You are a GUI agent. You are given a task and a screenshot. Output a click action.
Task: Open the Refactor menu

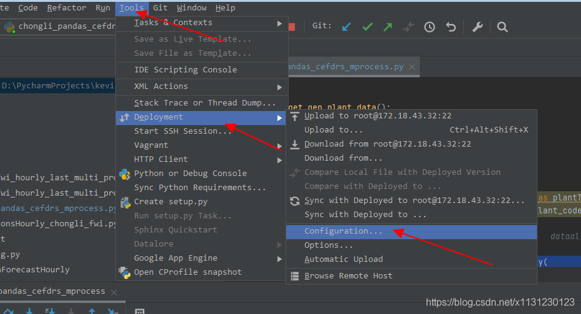67,7
